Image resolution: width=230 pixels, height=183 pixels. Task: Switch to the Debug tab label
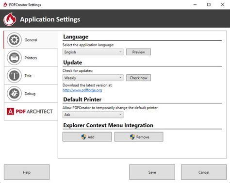[30, 94]
